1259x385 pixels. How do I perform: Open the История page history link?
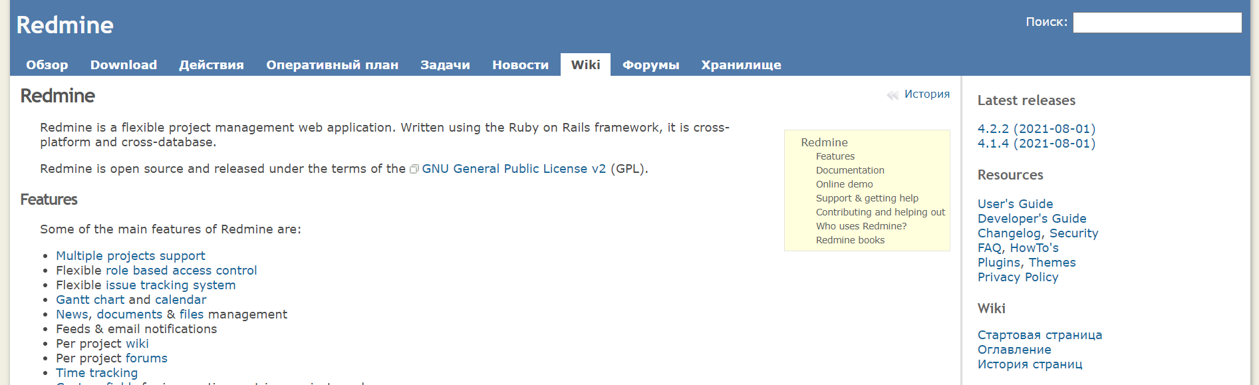[x=927, y=94]
